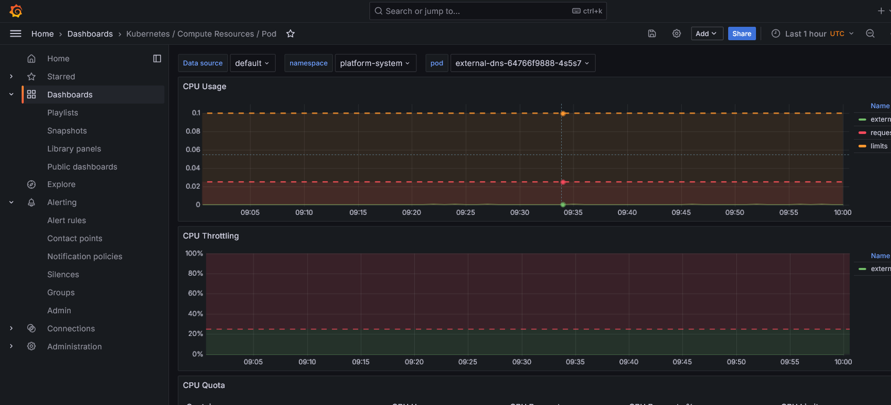891x405 pixels.
Task: Collapse the Dashboards section chevron
Action: [x=11, y=95]
